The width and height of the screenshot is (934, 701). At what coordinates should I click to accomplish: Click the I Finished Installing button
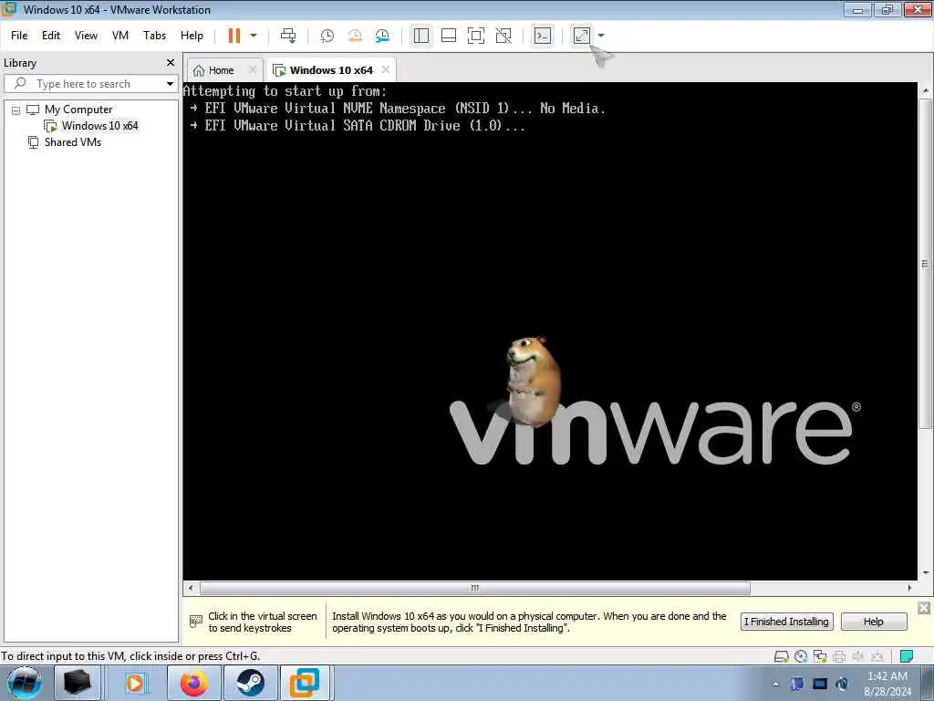tap(786, 622)
